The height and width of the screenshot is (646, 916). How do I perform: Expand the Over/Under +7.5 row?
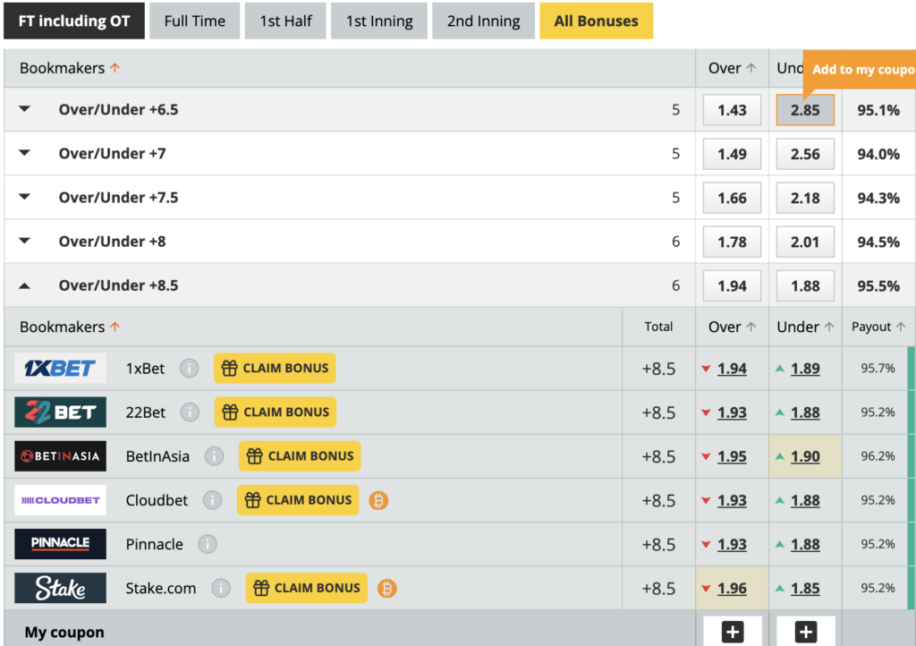[24, 197]
